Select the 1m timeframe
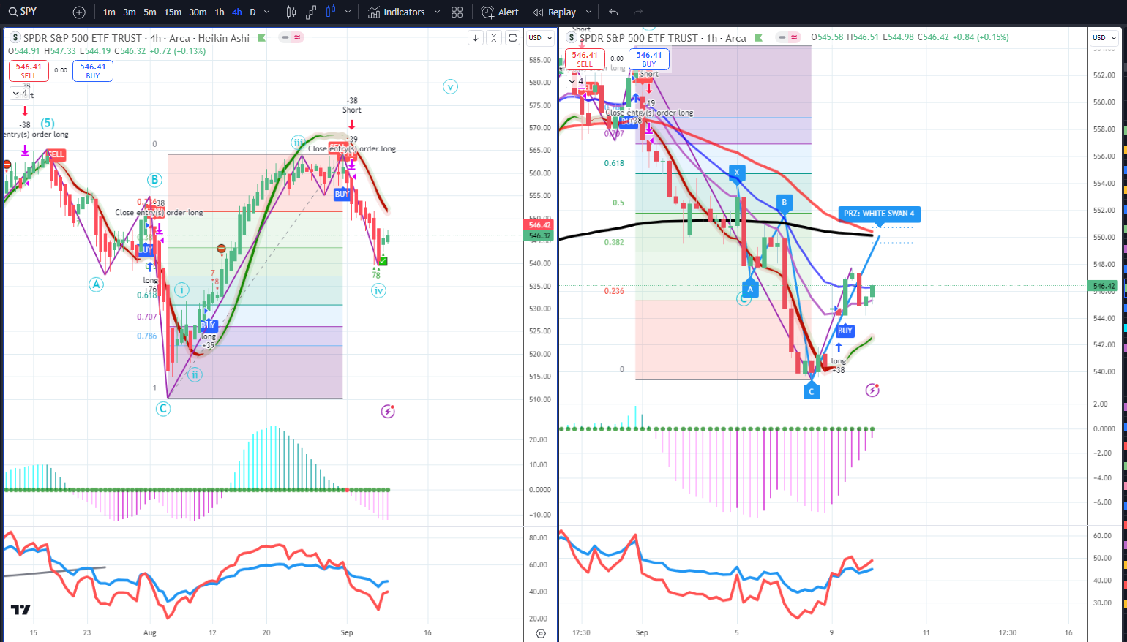This screenshot has width=1127, height=642. pyautogui.click(x=109, y=12)
